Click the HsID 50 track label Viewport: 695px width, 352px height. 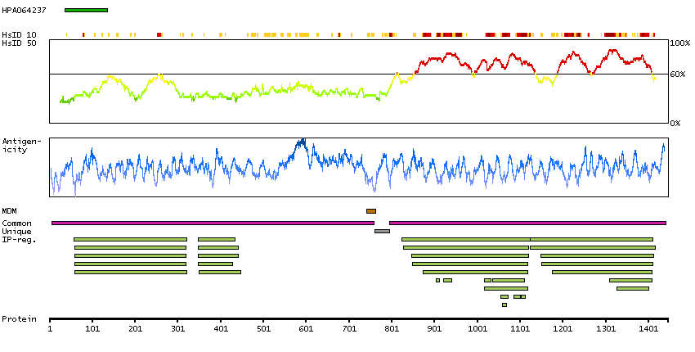coord(19,43)
